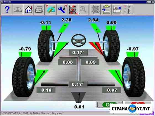Screen dimensions: 155x116
Task: Click the magnifier zoom icon
Action: (x=83, y=10)
